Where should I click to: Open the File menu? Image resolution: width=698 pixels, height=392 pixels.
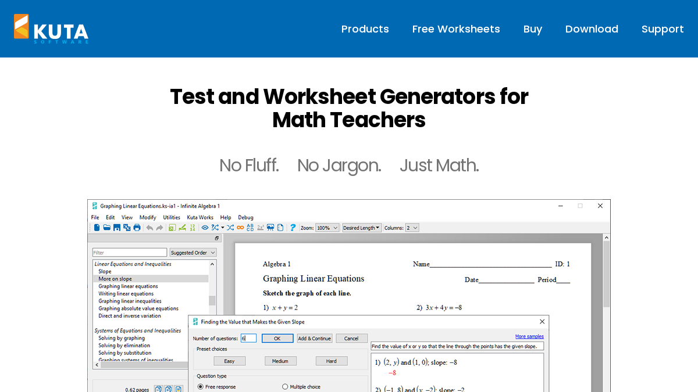pyautogui.click(x=95, y=217)
